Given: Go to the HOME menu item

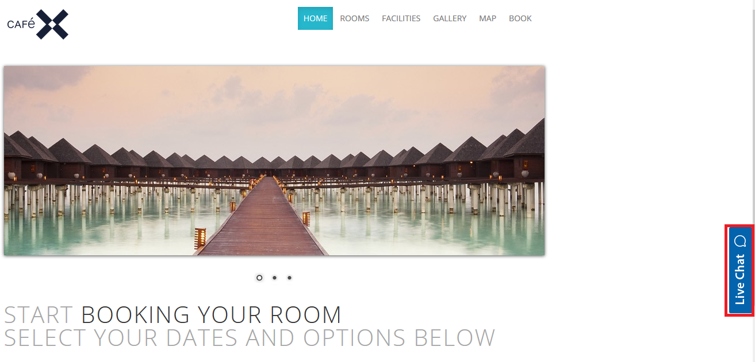Looking at the screenshot, I should pyautogui.click(x=315, y=18).
